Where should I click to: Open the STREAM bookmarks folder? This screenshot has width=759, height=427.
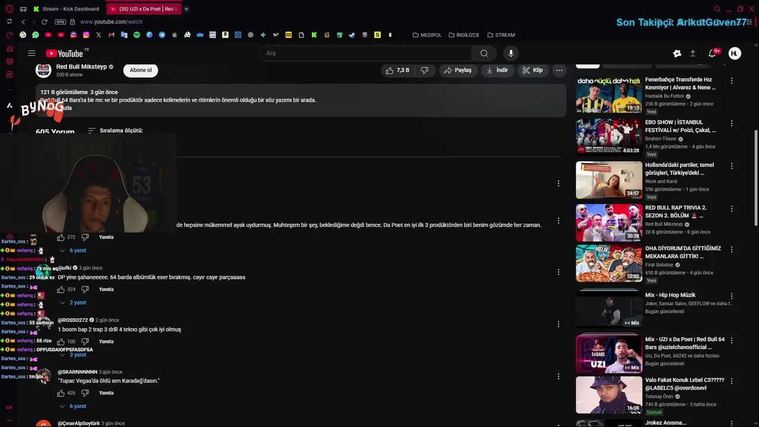[501, 35]
